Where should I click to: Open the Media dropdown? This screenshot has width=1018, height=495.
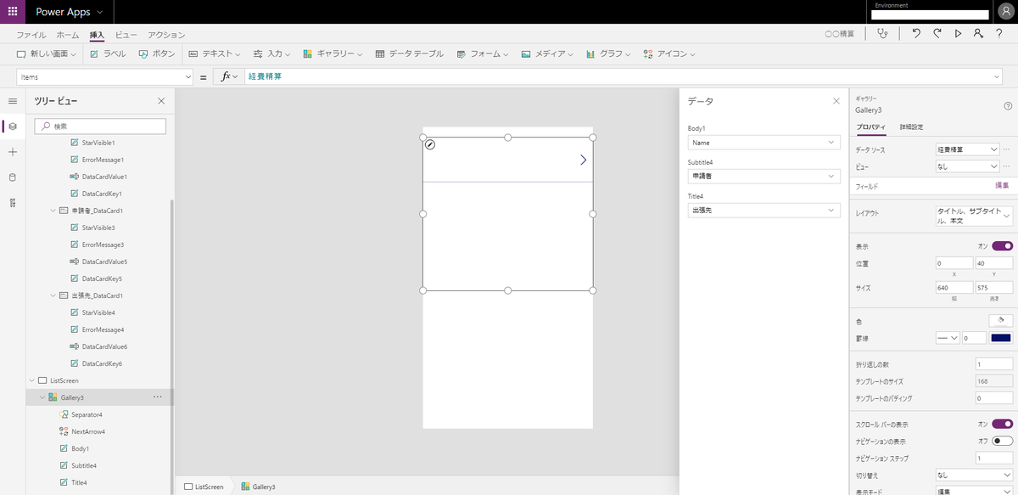tap(549, 53)
